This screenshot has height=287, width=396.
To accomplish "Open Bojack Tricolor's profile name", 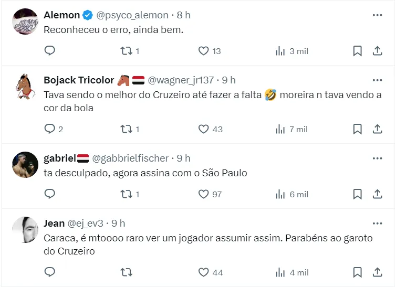I will click(79, 80).
